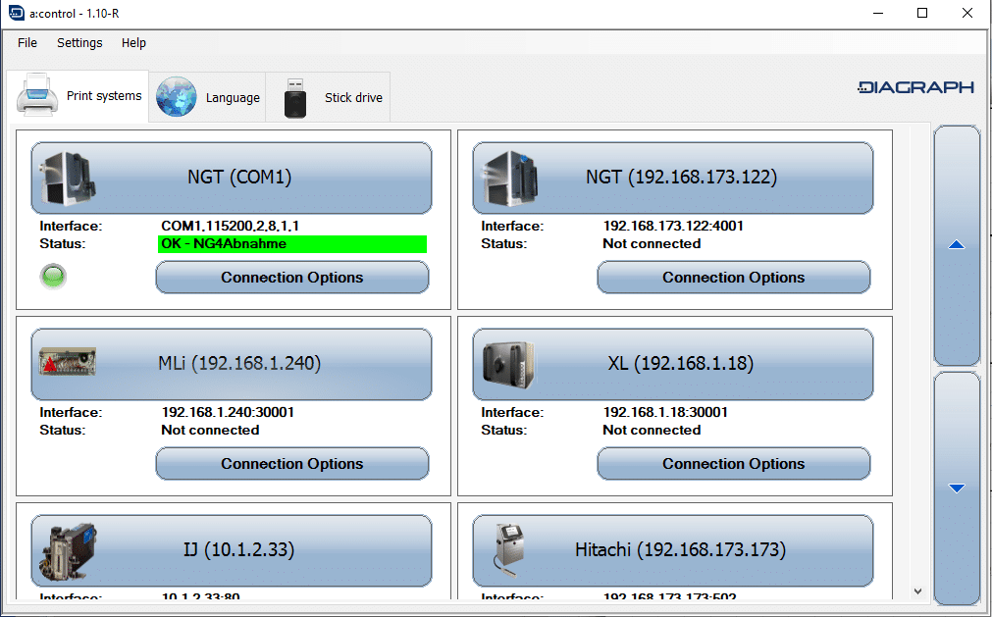The image size is (992, 617).
Task: Click the NGT 192.168.173.122 device image
Action: click(510, 179)
